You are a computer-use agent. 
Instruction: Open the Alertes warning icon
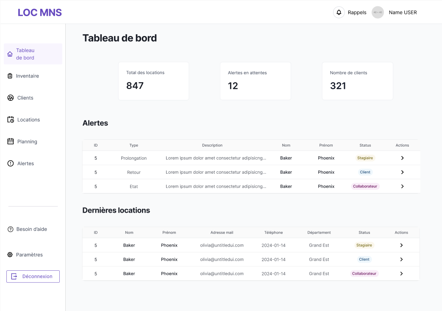10,163
